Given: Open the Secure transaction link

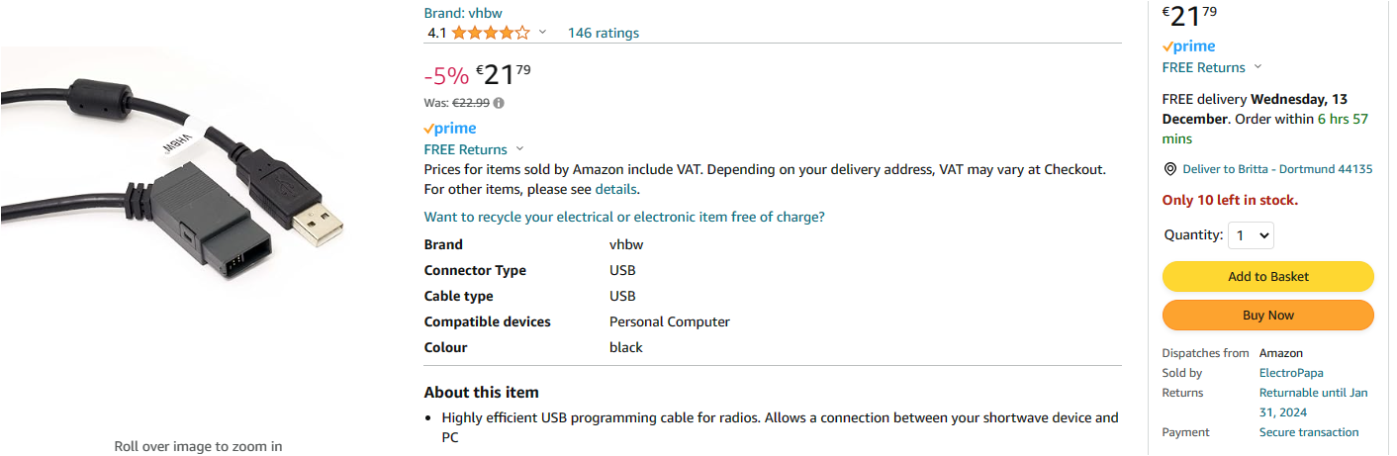Looking at the screenshot, I should pyautogui.click(x=1308, y=432).
